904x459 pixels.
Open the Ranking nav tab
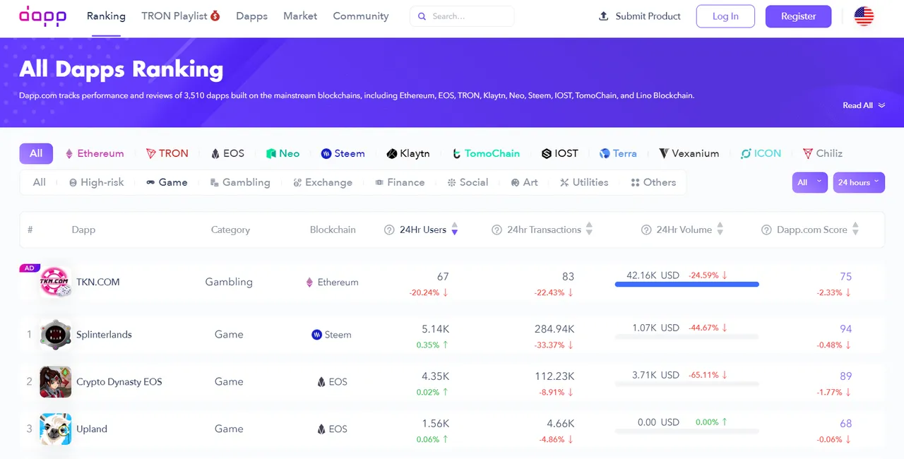pos(106,16)
